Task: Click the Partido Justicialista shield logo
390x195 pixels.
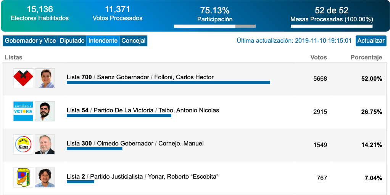Action: 23,177
